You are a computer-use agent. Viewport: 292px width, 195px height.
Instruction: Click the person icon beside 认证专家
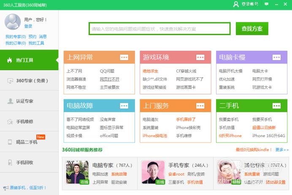tap(10, 101)
